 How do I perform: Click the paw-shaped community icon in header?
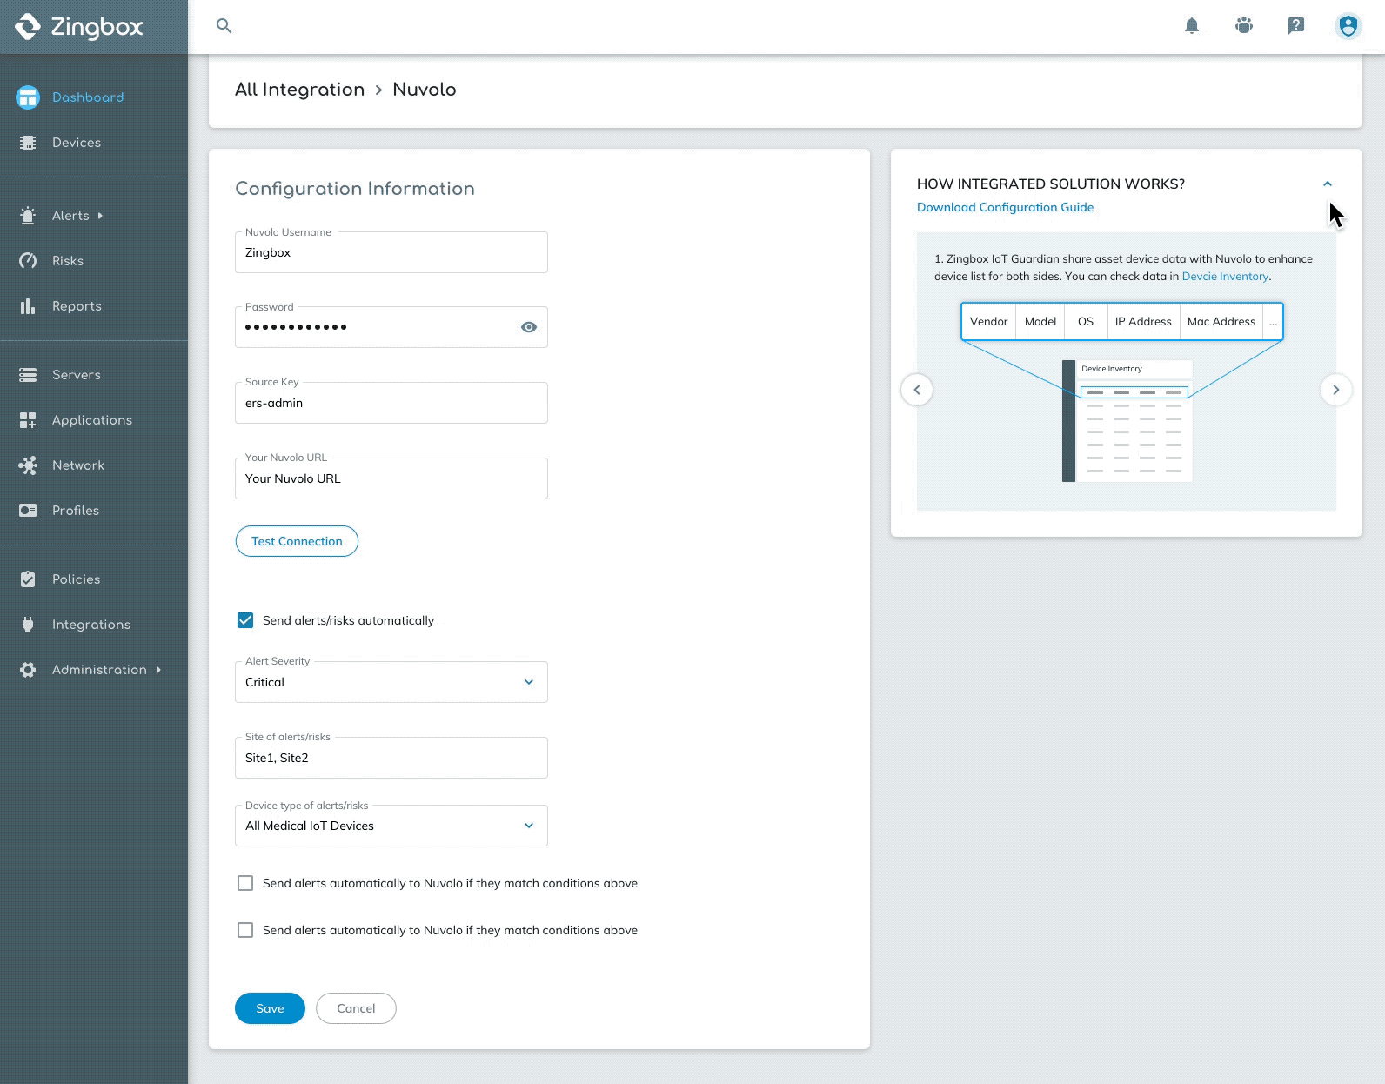click(x=1244, y=26)
